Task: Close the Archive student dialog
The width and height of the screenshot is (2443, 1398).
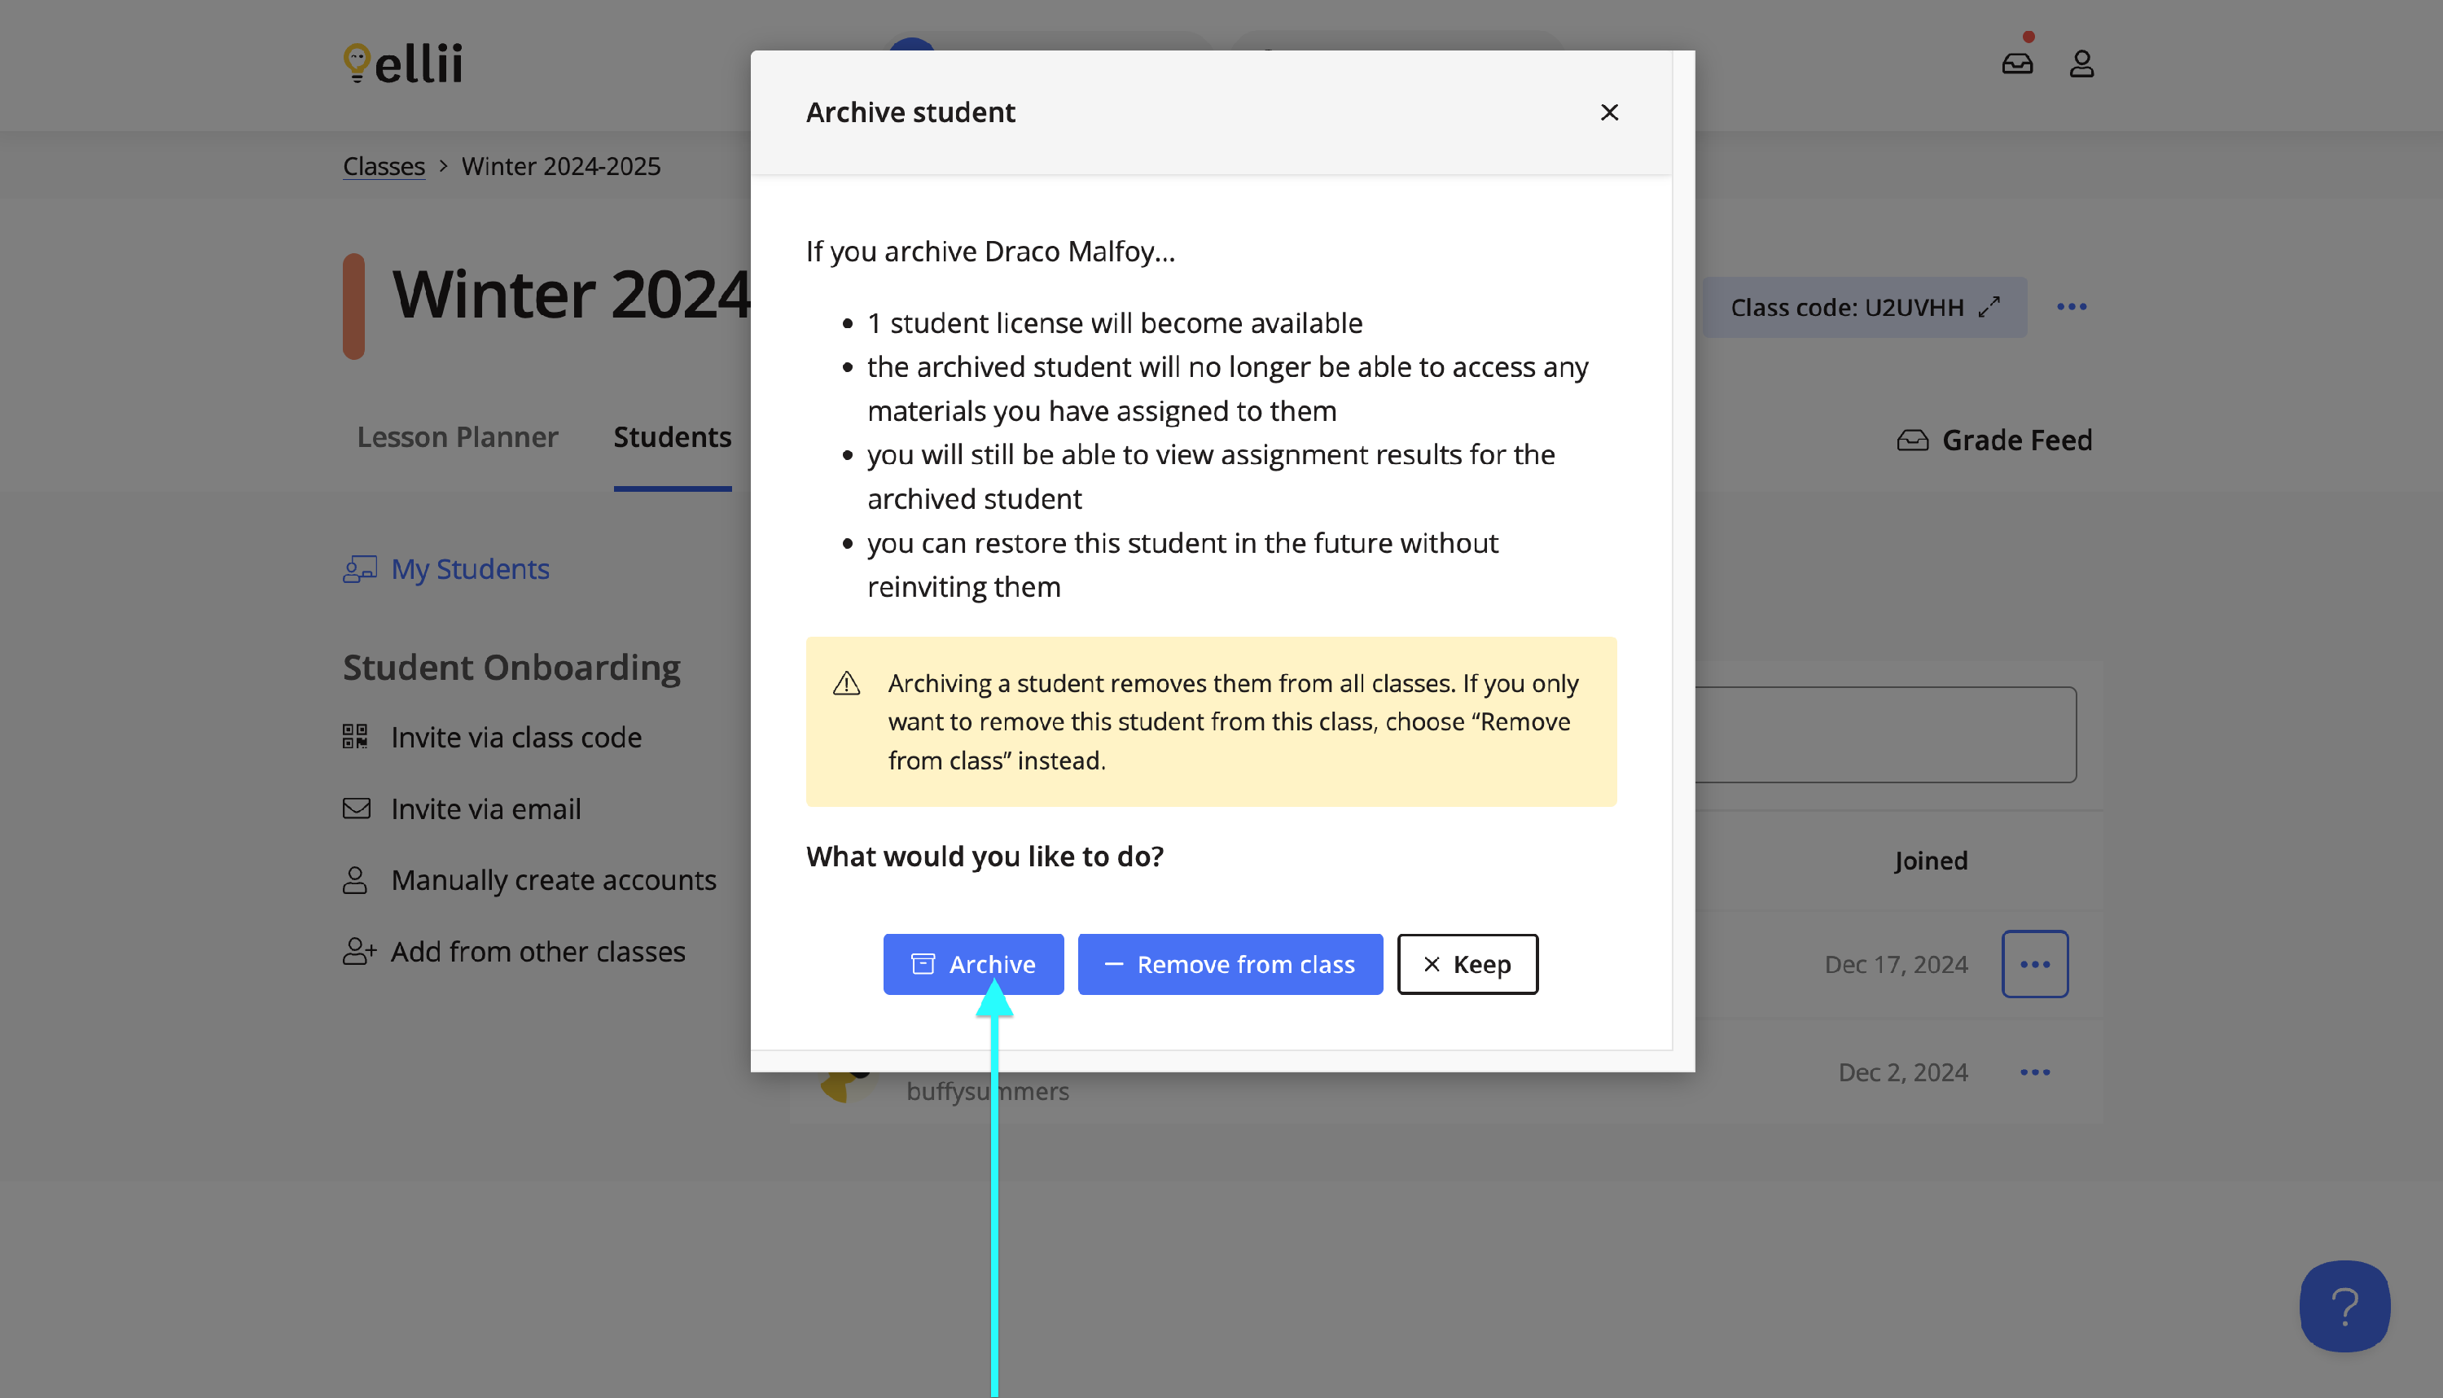Action: pyautogui.click(x=1609, y=112)
